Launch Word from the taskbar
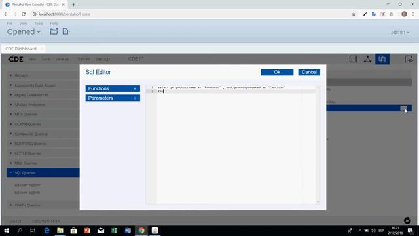 pyautogui.click(x=128, y=230)
